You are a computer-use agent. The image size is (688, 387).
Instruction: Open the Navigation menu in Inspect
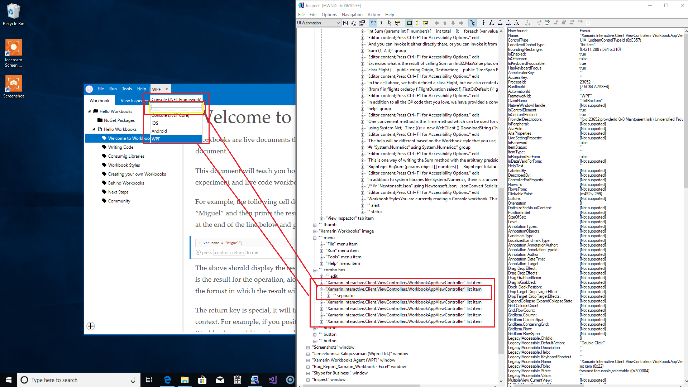[x=352, y=15]
